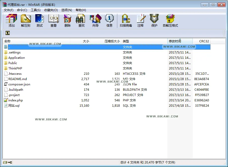The width and height of the screenshot is (228, 167).
Task: Open the 命令(C) menu
Action: coord(22,10)
